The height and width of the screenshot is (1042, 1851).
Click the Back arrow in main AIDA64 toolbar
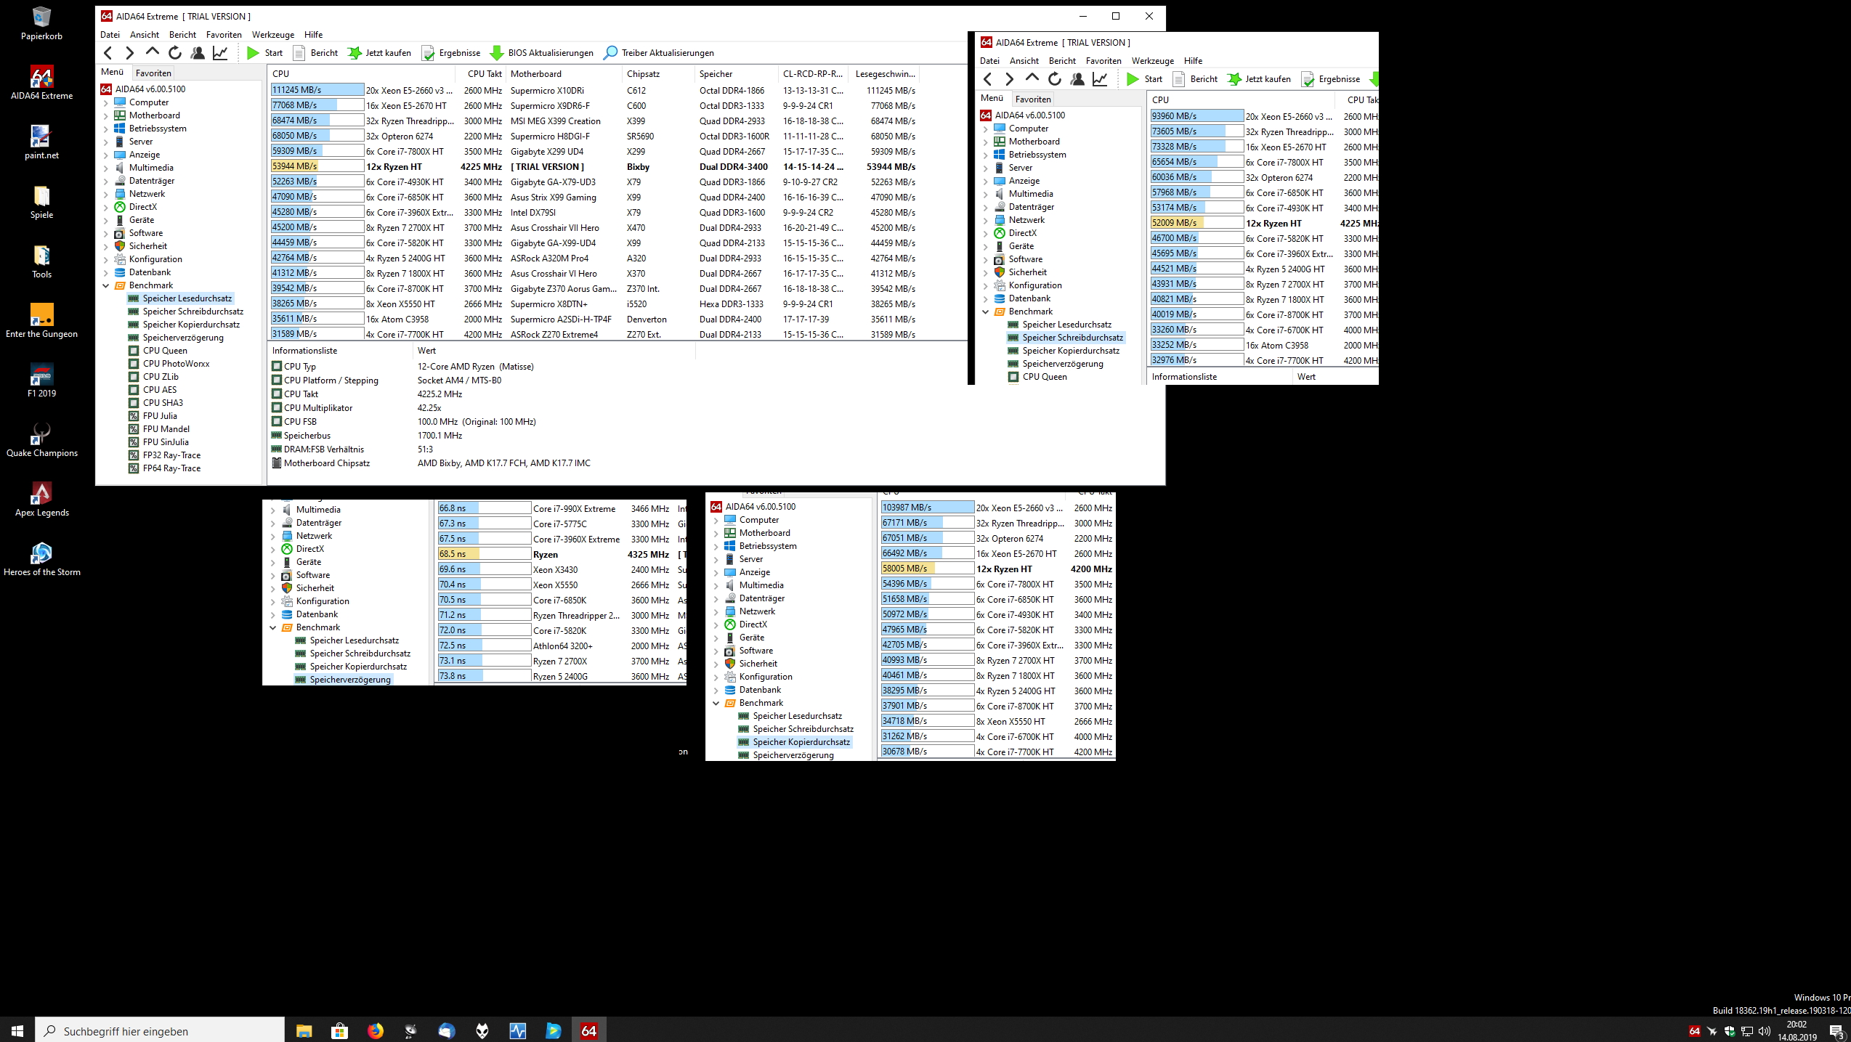pos(108,52)
